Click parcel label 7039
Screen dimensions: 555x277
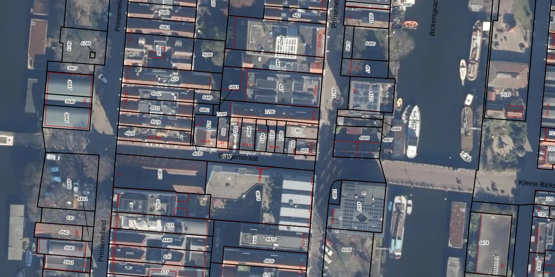(506, 95)
